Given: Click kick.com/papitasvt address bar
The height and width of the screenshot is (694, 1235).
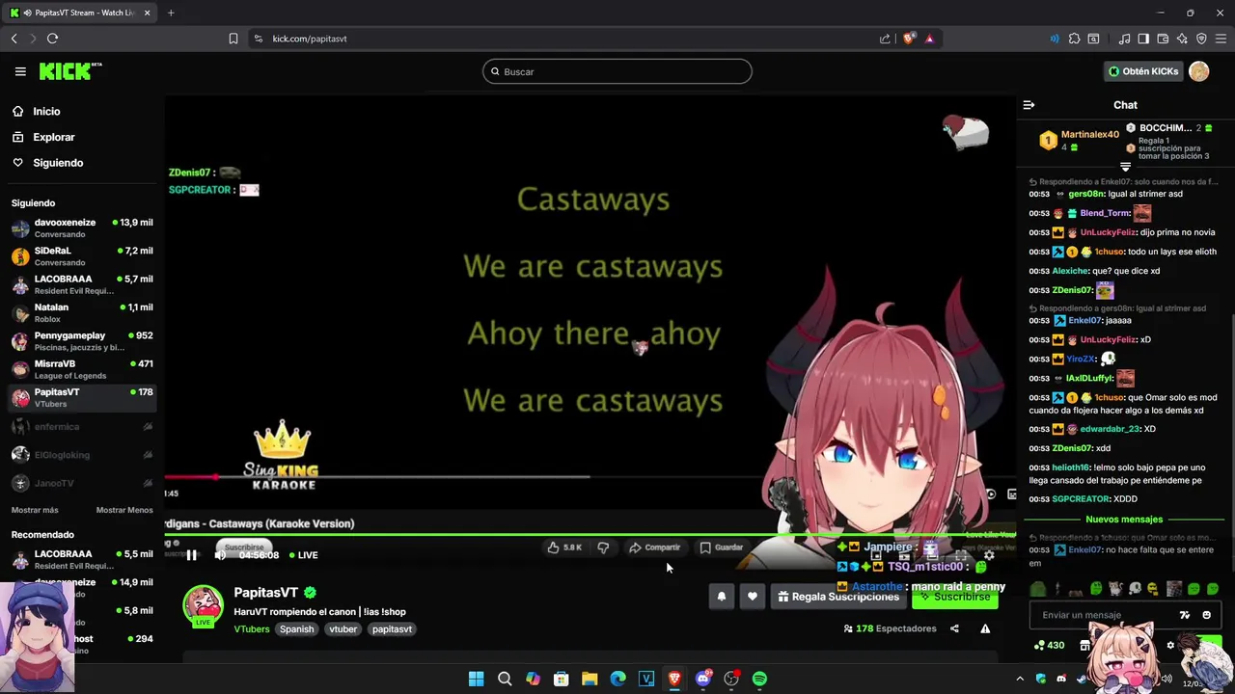Looking at the screenshot, I should [310, 39].
